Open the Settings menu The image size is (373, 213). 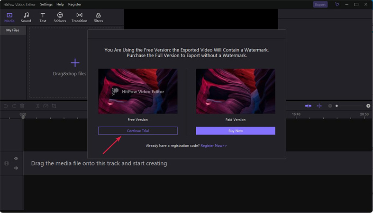tap(46, 4)
